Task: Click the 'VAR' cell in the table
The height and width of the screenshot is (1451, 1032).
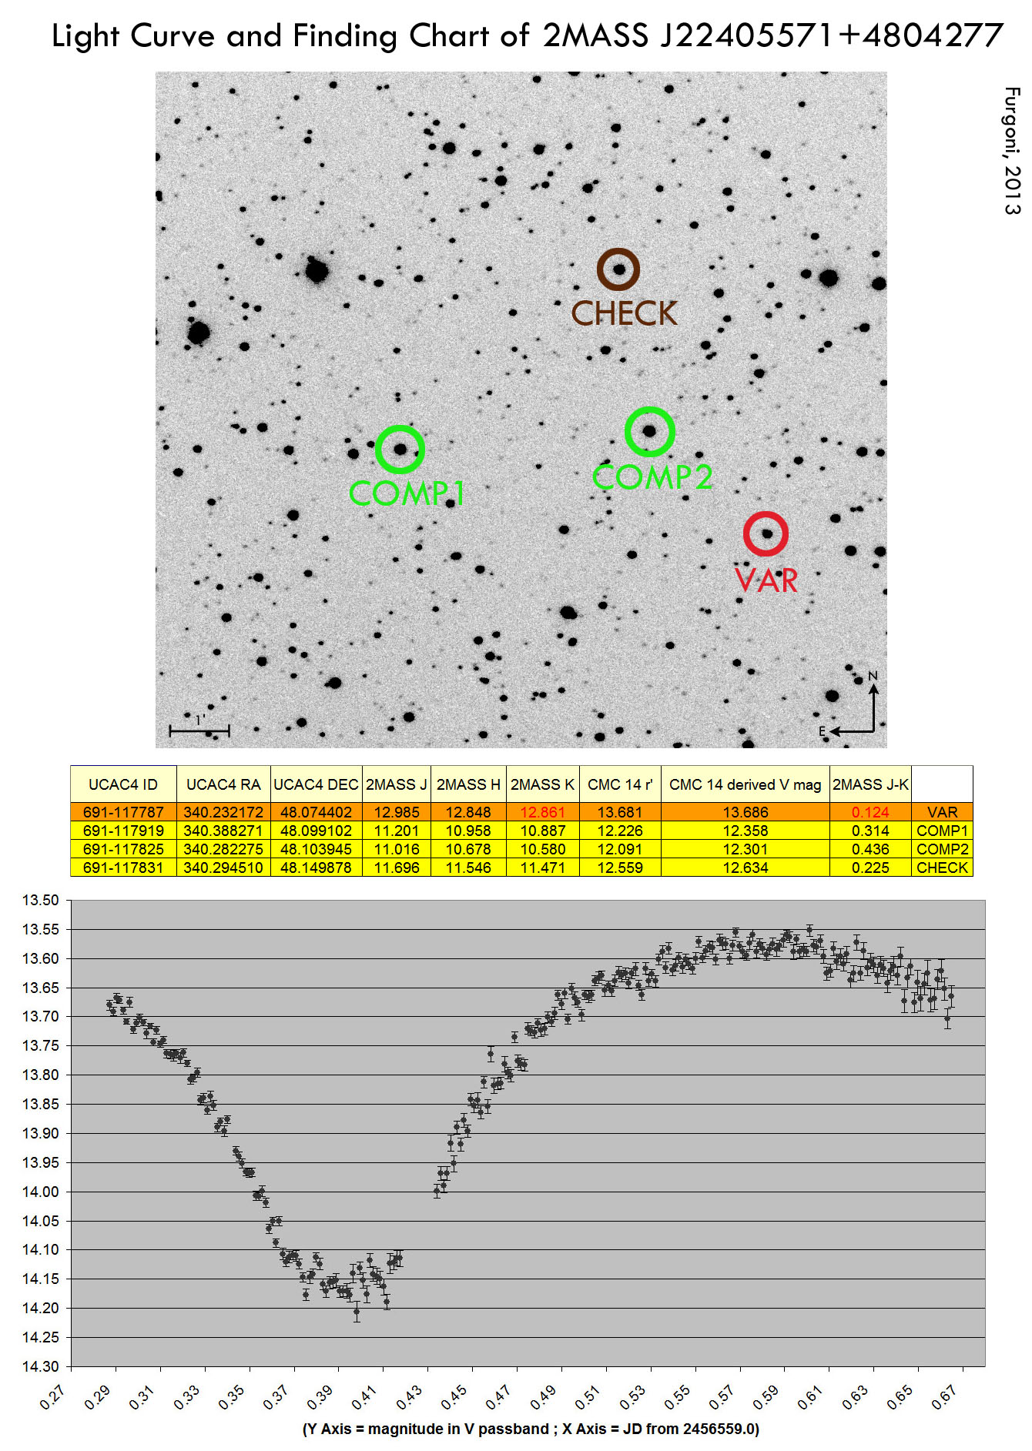Action: point(942,812)
